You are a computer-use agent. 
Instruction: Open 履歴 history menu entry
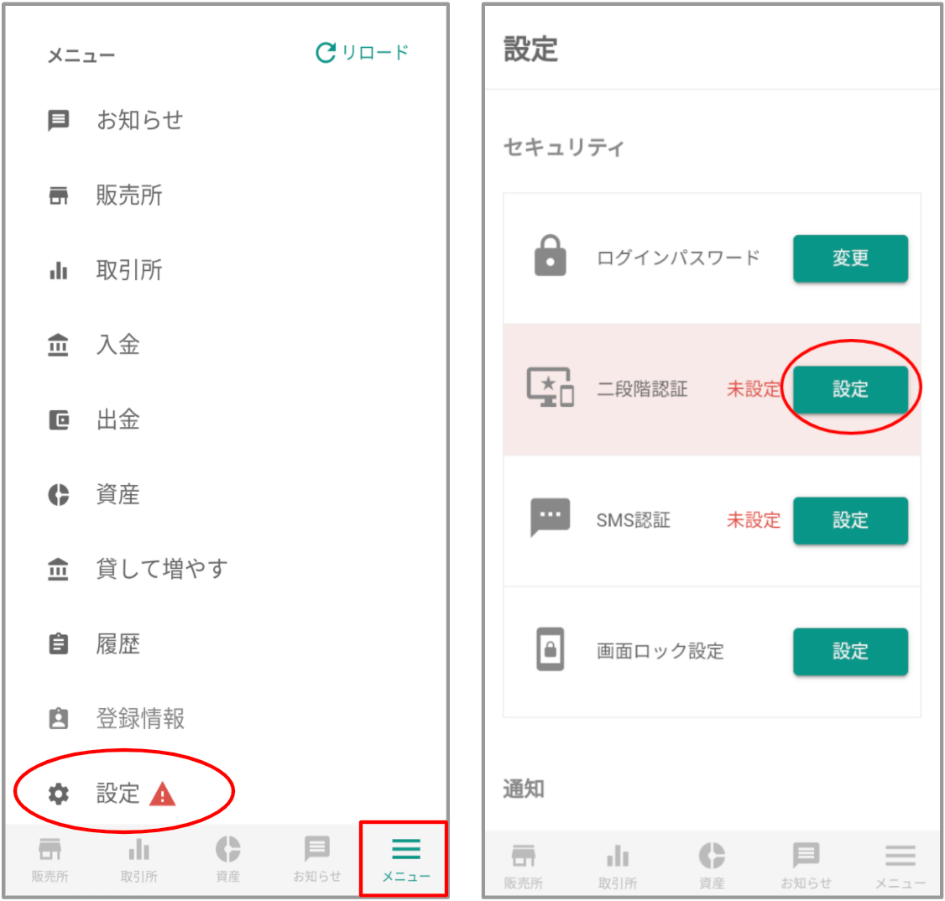pos(118,643)
